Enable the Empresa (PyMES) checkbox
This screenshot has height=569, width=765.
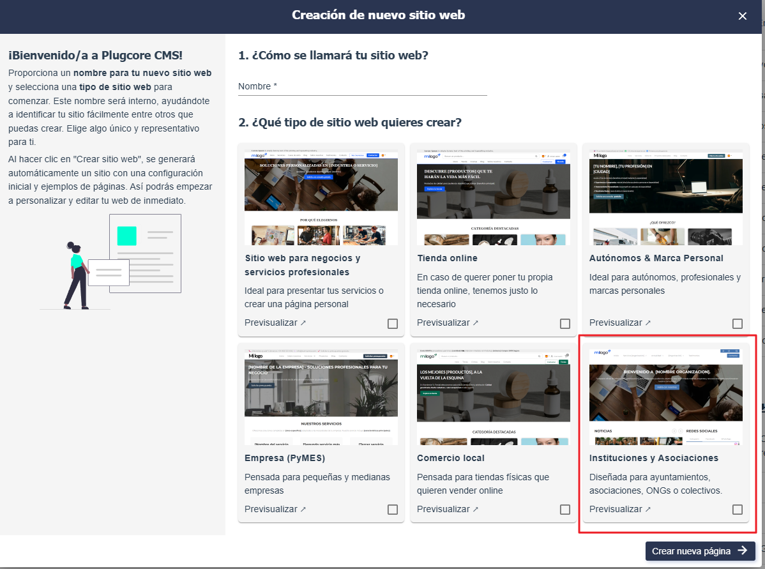pyautogui.click(x=392, y=510)
